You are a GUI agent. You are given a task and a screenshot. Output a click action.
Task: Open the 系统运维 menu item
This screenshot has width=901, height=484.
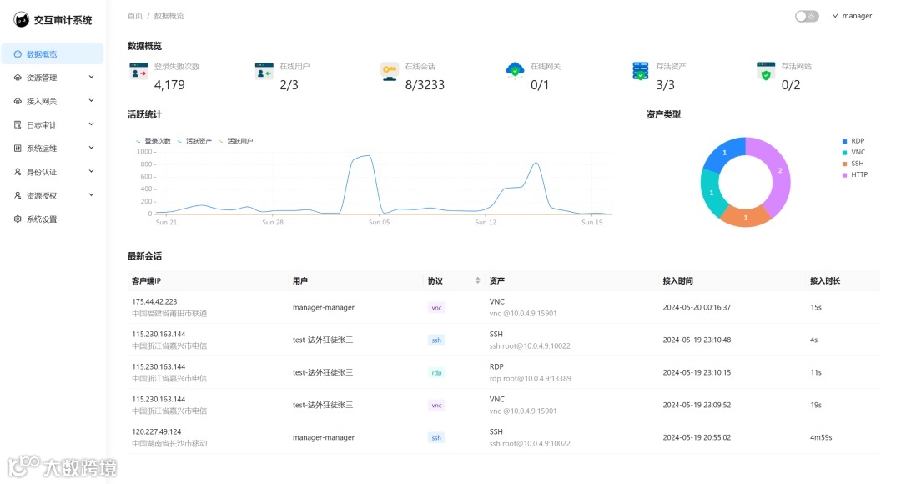[x=53, y=149]
